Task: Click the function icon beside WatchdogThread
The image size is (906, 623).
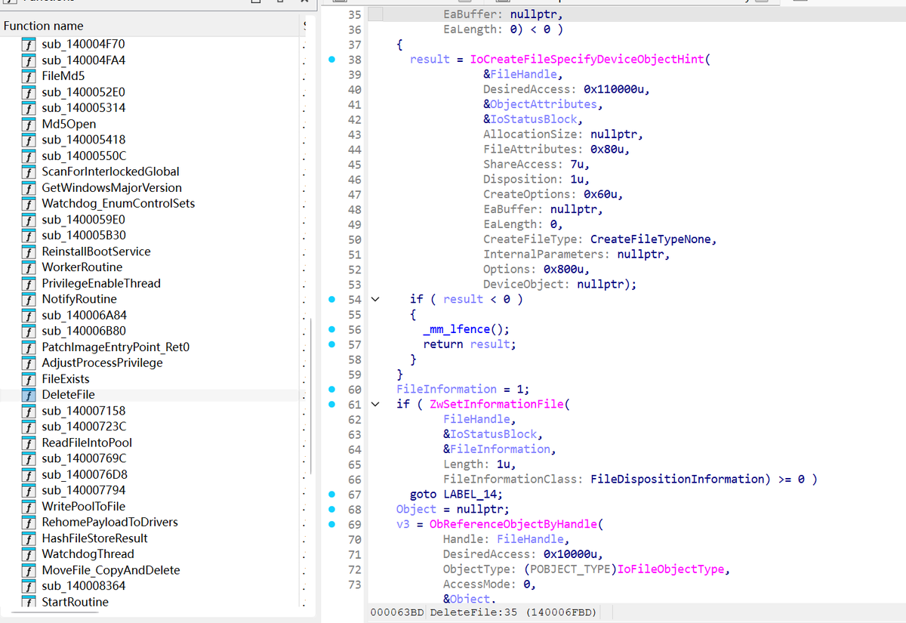Action: pos(29,554)
